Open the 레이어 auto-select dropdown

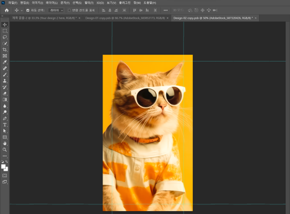click(x=56, y=10)
